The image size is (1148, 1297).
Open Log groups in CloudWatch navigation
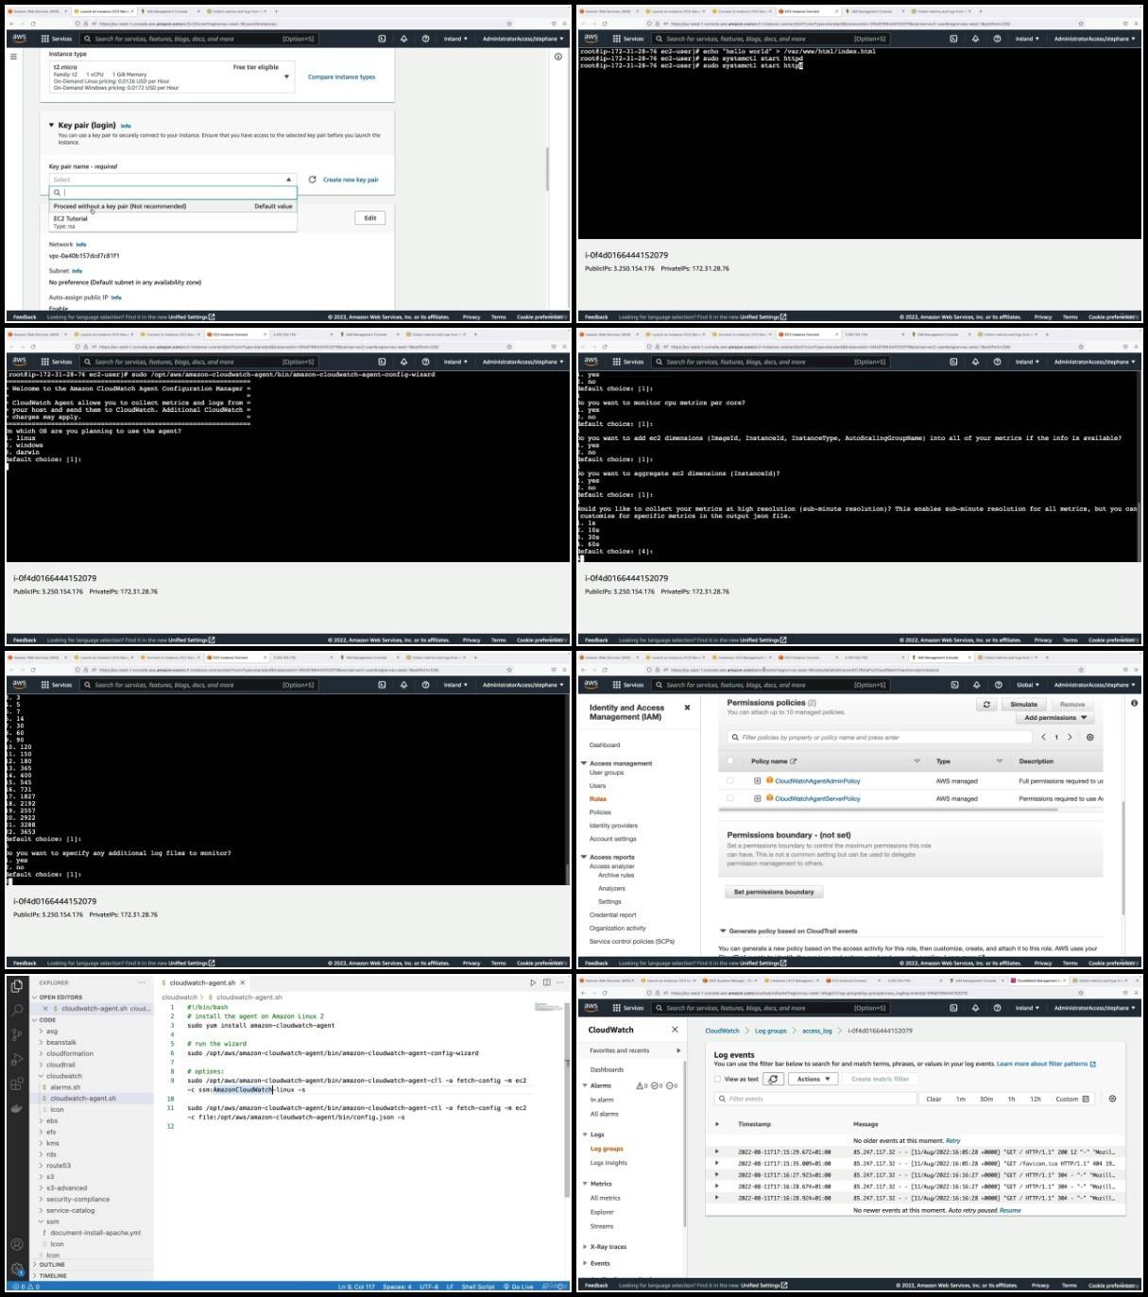click(607, 1149)
